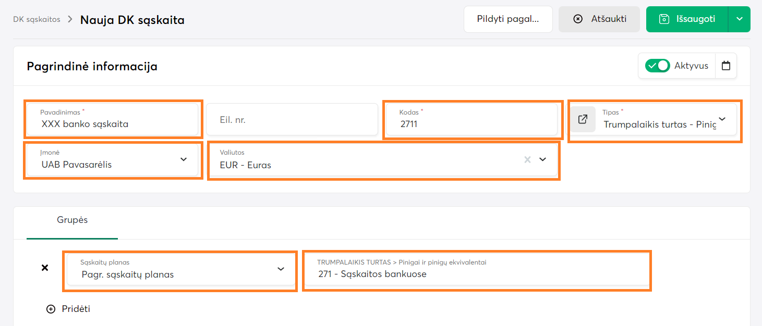The width and height of the screenshot is (762, 326).
Task: Click the calendar icon beside Aktyvus
Action: (x=725, y=66)
